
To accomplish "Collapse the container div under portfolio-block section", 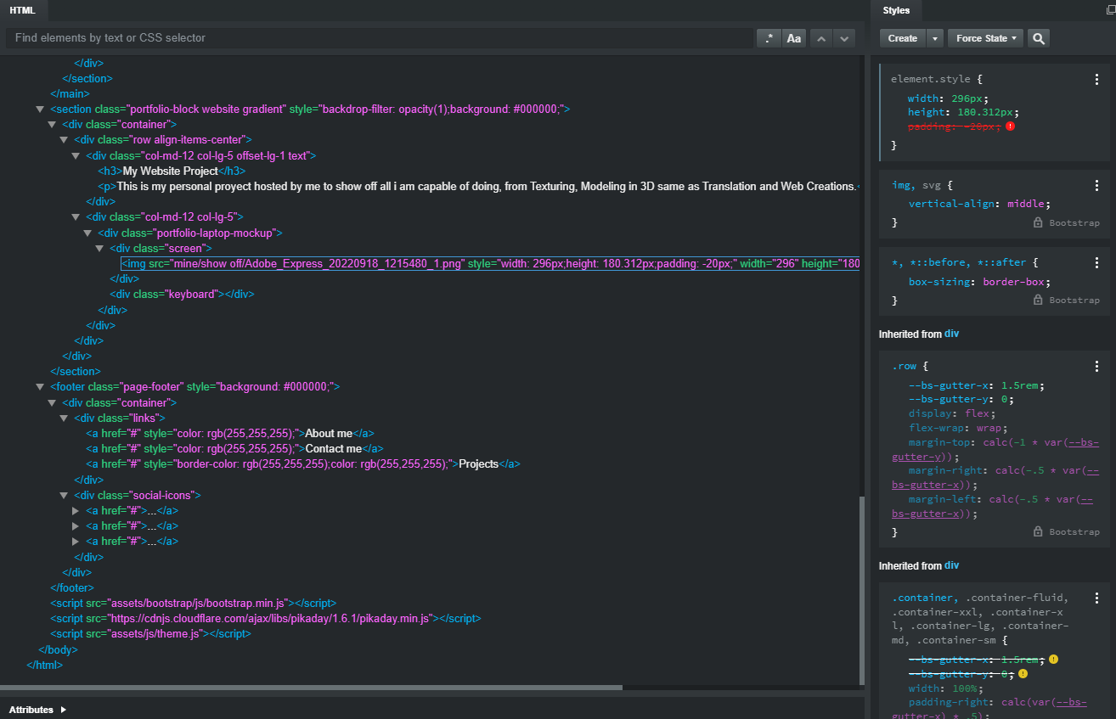I will pos(51,124).
